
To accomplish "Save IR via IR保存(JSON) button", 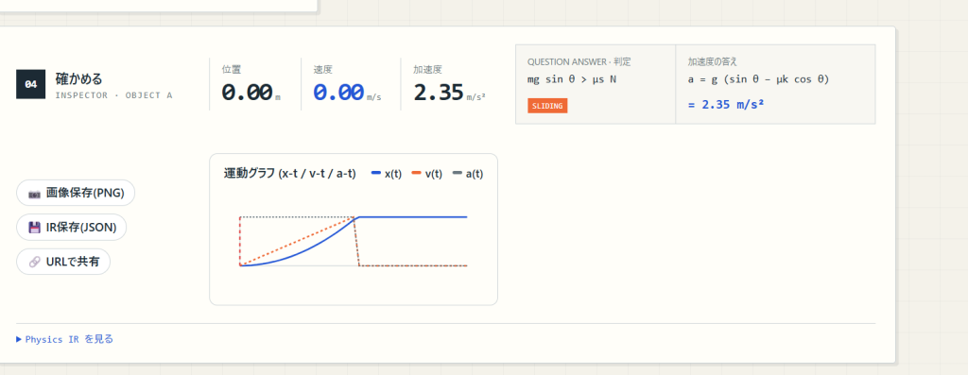I will pos(71,228).
